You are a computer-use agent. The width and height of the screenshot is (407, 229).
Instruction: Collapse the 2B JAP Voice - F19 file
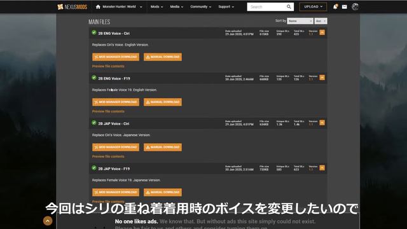(x=322, y=168)
